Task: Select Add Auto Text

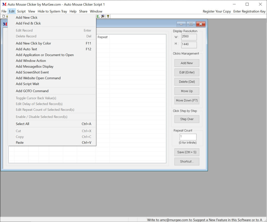Action: 52,49
